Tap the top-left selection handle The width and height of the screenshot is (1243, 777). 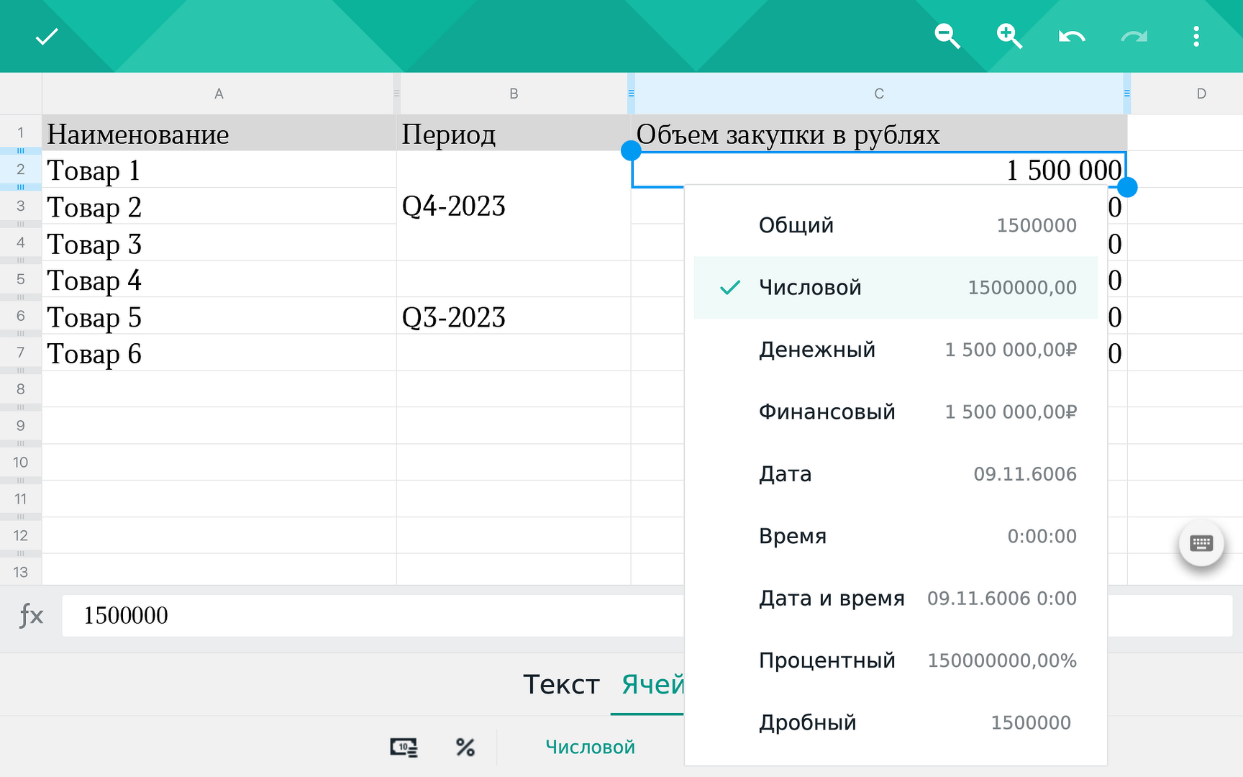click(x=631, y=150)
